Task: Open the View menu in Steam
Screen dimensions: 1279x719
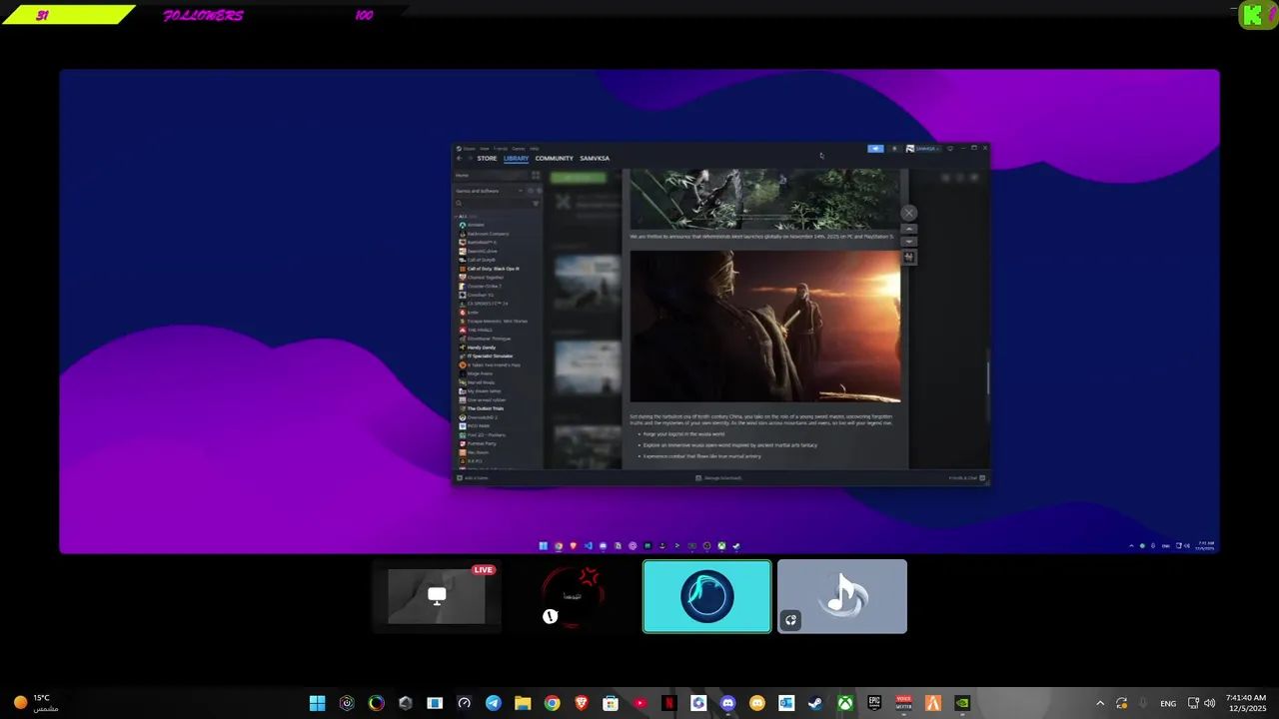Action: pos(484,149)
